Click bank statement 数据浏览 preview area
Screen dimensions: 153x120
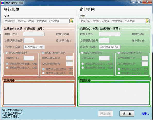click(x=39, y=94)
